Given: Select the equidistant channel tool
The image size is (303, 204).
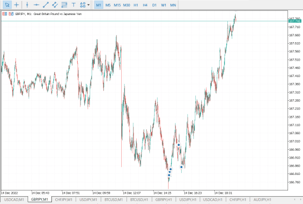Looking at the screenshot, I should coord(55,5).
